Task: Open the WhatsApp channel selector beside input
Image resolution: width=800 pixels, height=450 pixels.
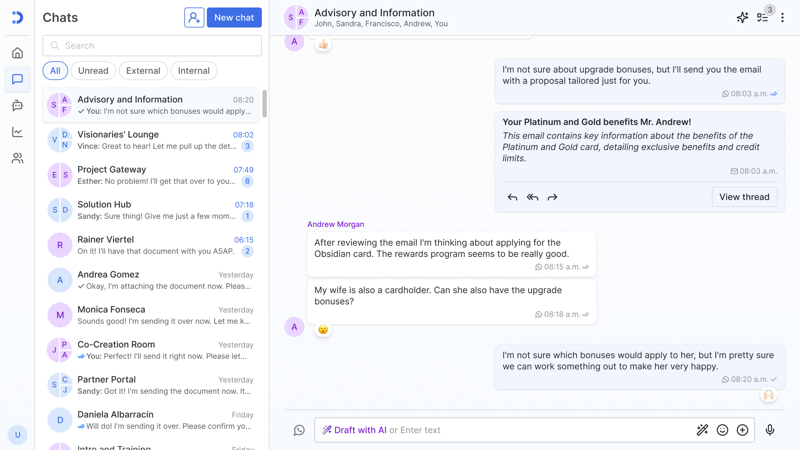Action: coord(299,430)
